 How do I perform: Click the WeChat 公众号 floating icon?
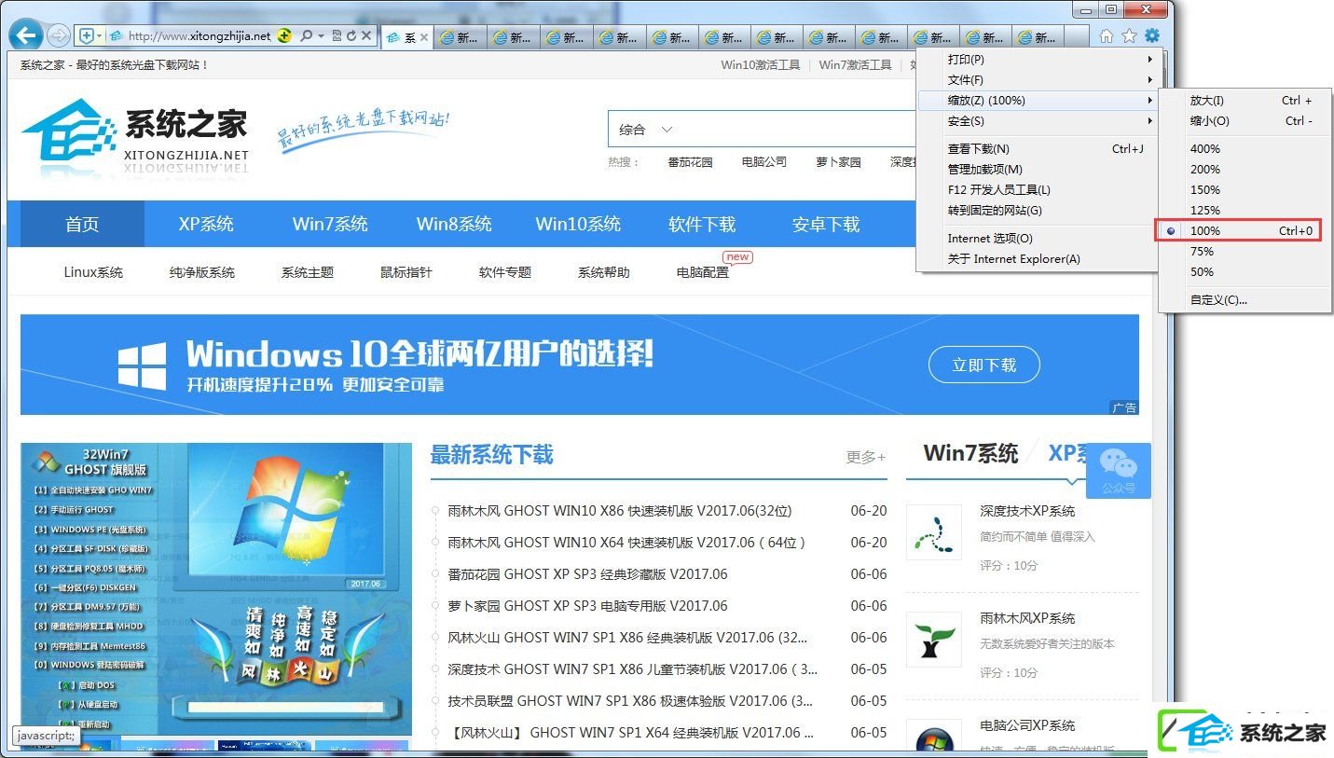tap(1118, 471)
